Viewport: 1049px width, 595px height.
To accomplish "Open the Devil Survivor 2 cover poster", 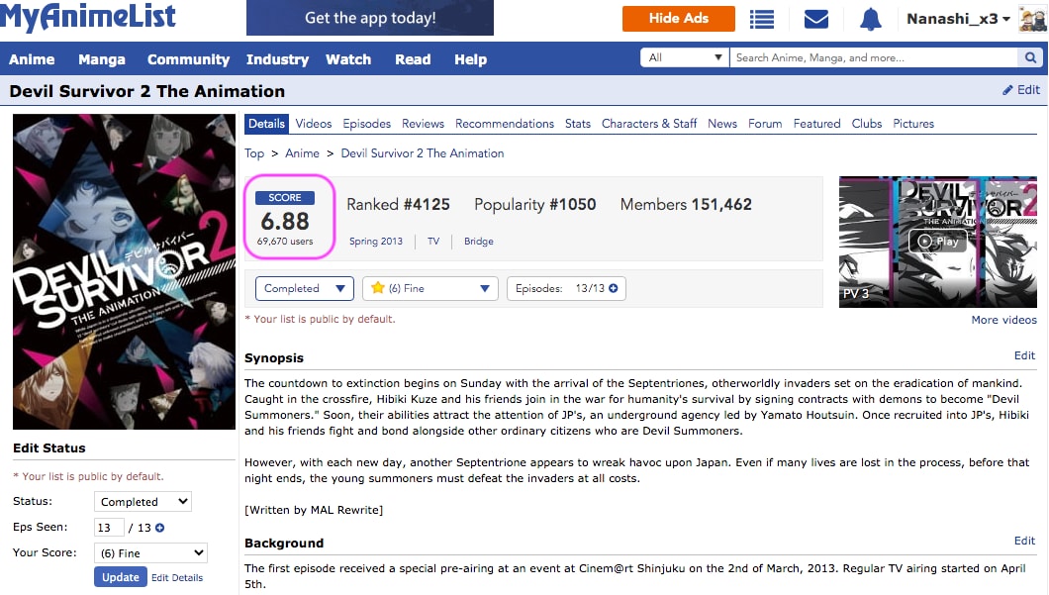I will [x=125, y=271].
